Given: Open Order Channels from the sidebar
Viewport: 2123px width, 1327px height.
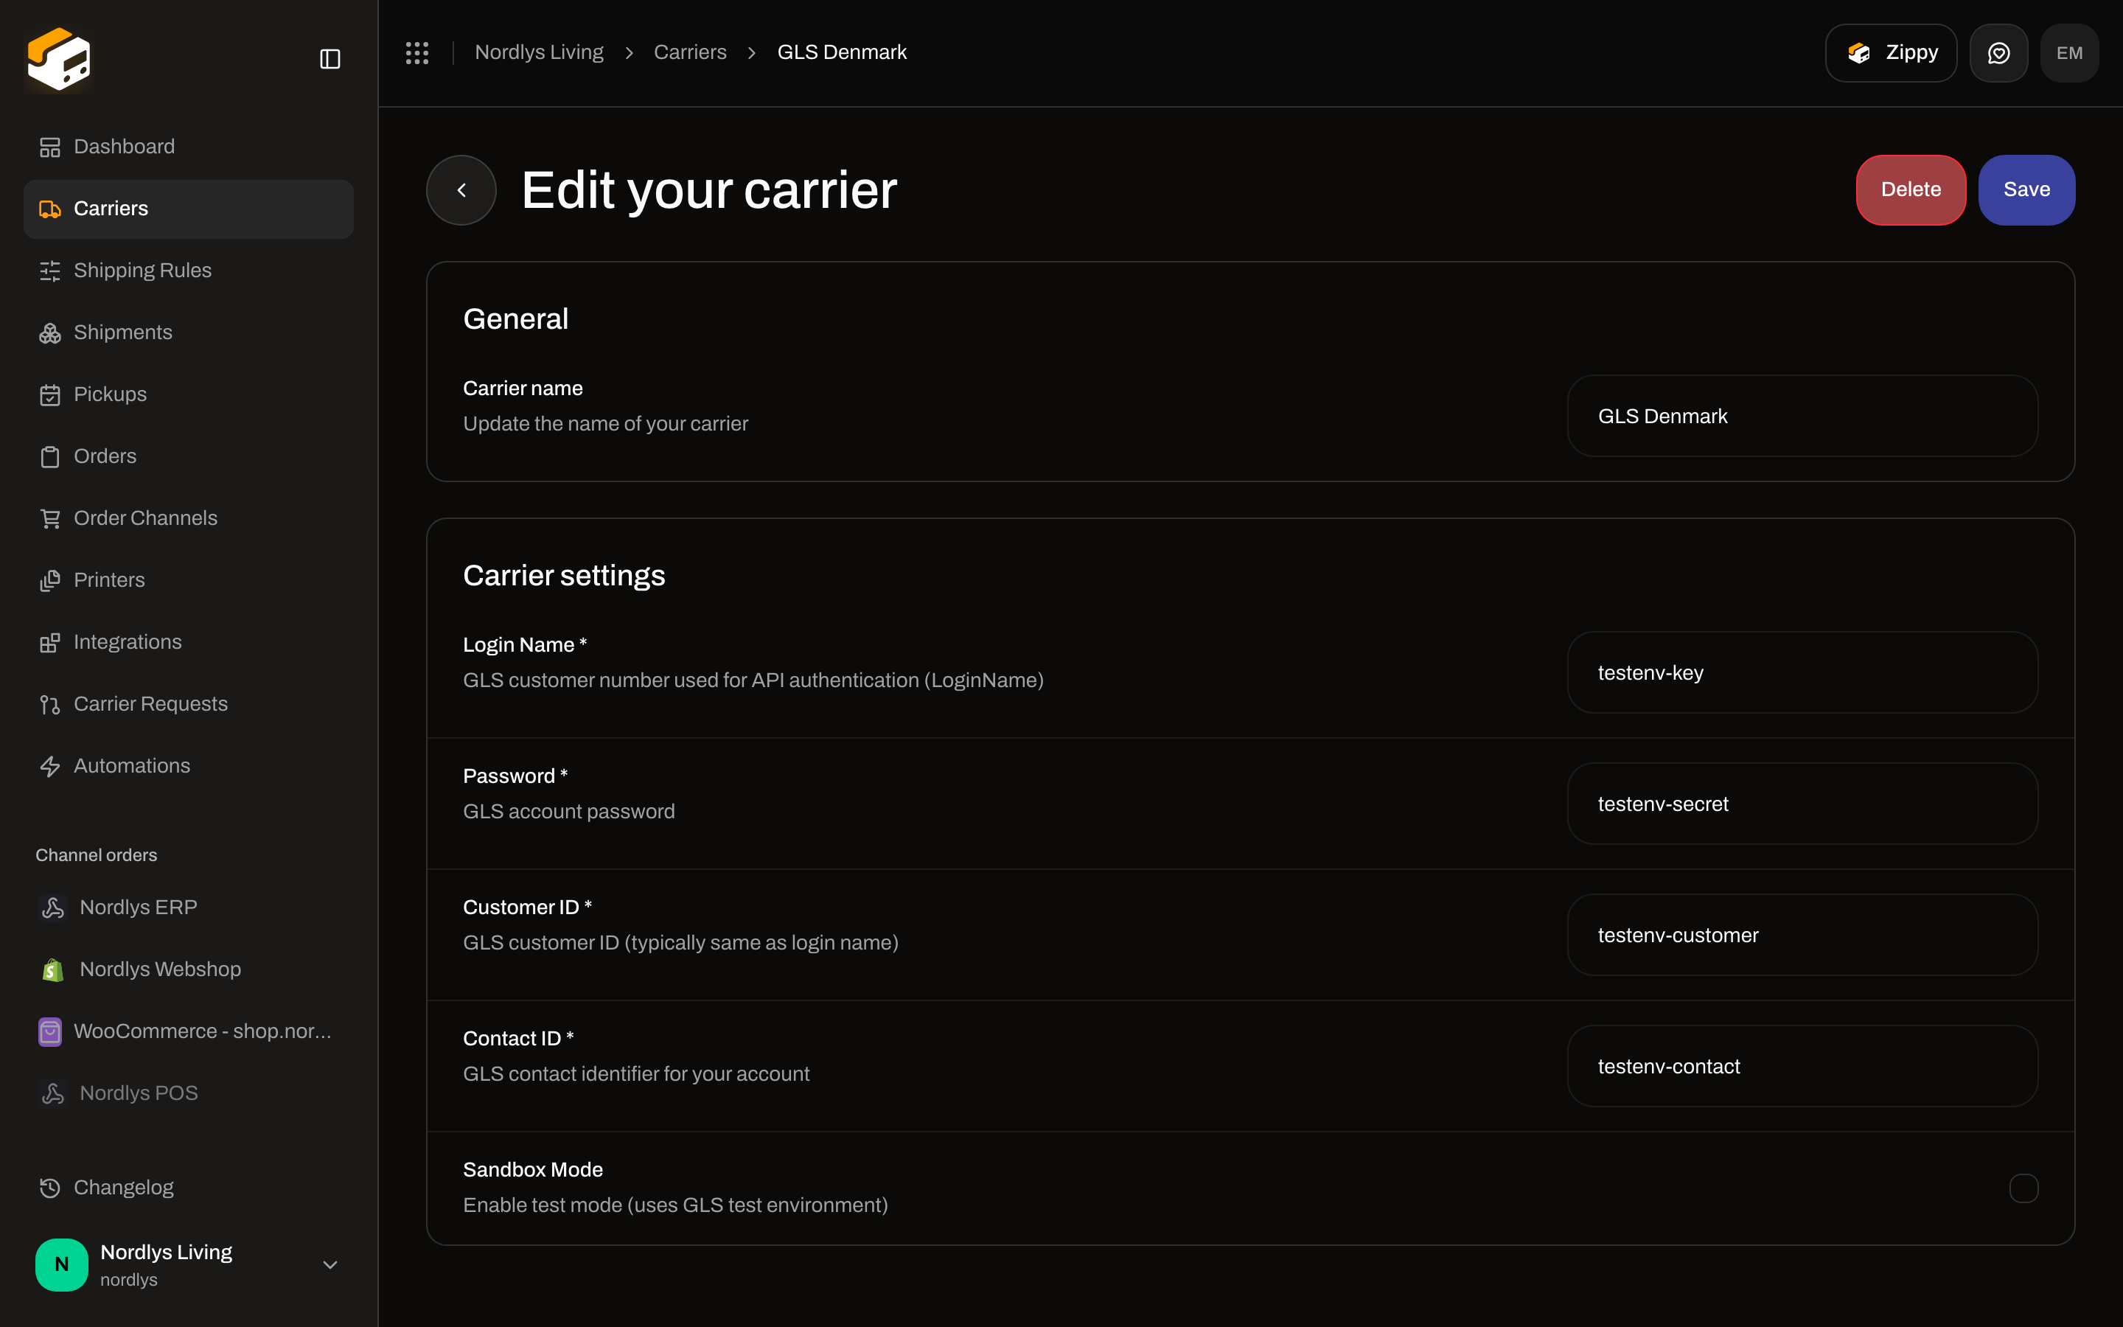Looking at the screenshot, I should pyautogui.click(x=189, y=519).
